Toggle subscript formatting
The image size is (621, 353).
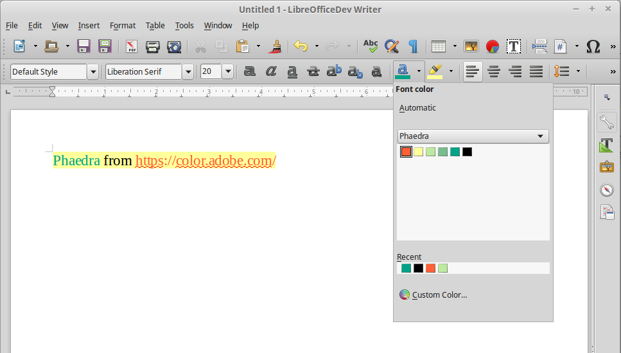355,72
